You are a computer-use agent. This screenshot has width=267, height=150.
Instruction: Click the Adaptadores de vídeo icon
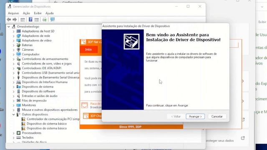click(18, 40)
